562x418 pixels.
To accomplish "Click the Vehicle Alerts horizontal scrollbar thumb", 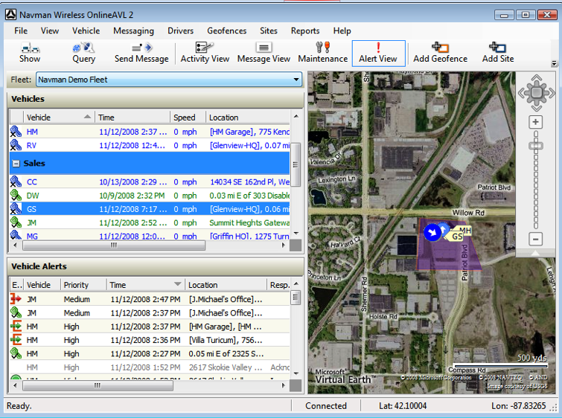I will click(98, 386).
